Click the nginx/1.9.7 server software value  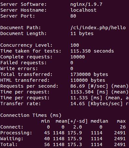pos(86,5)
